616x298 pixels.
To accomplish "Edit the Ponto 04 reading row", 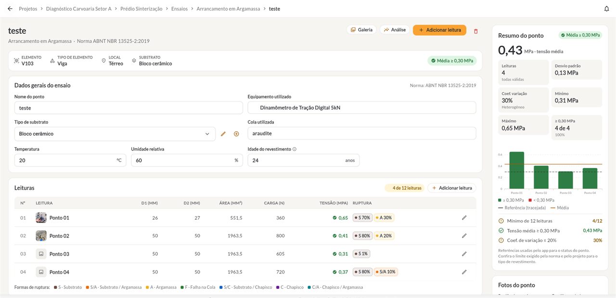I will [464, 272].
